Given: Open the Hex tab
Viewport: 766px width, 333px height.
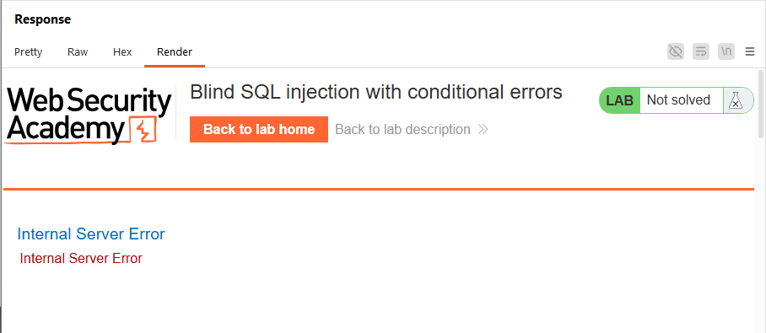Looking at the screenshot, I should [x=122, y=51].
